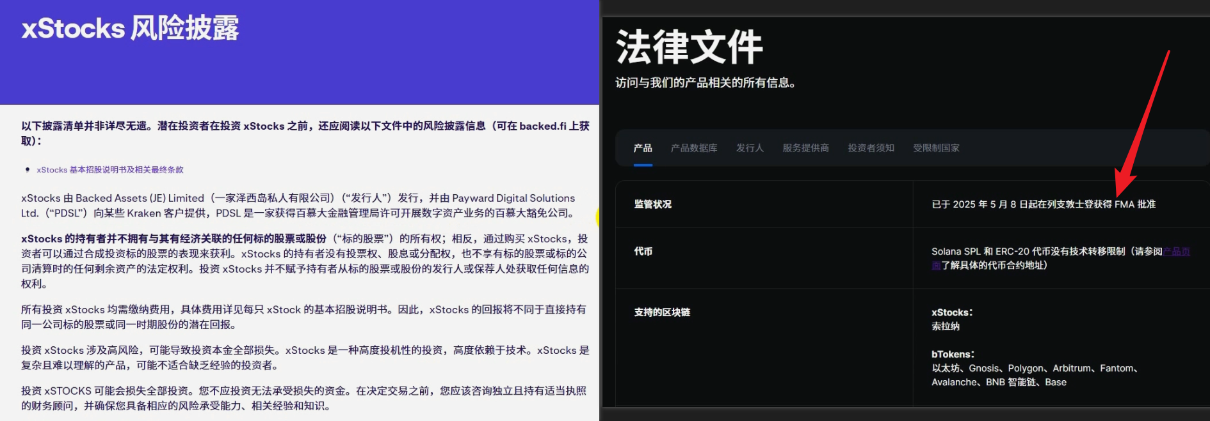Go to the 服务提供商 tab
Screen dimensions: 1210x421
tap(805, 148)
